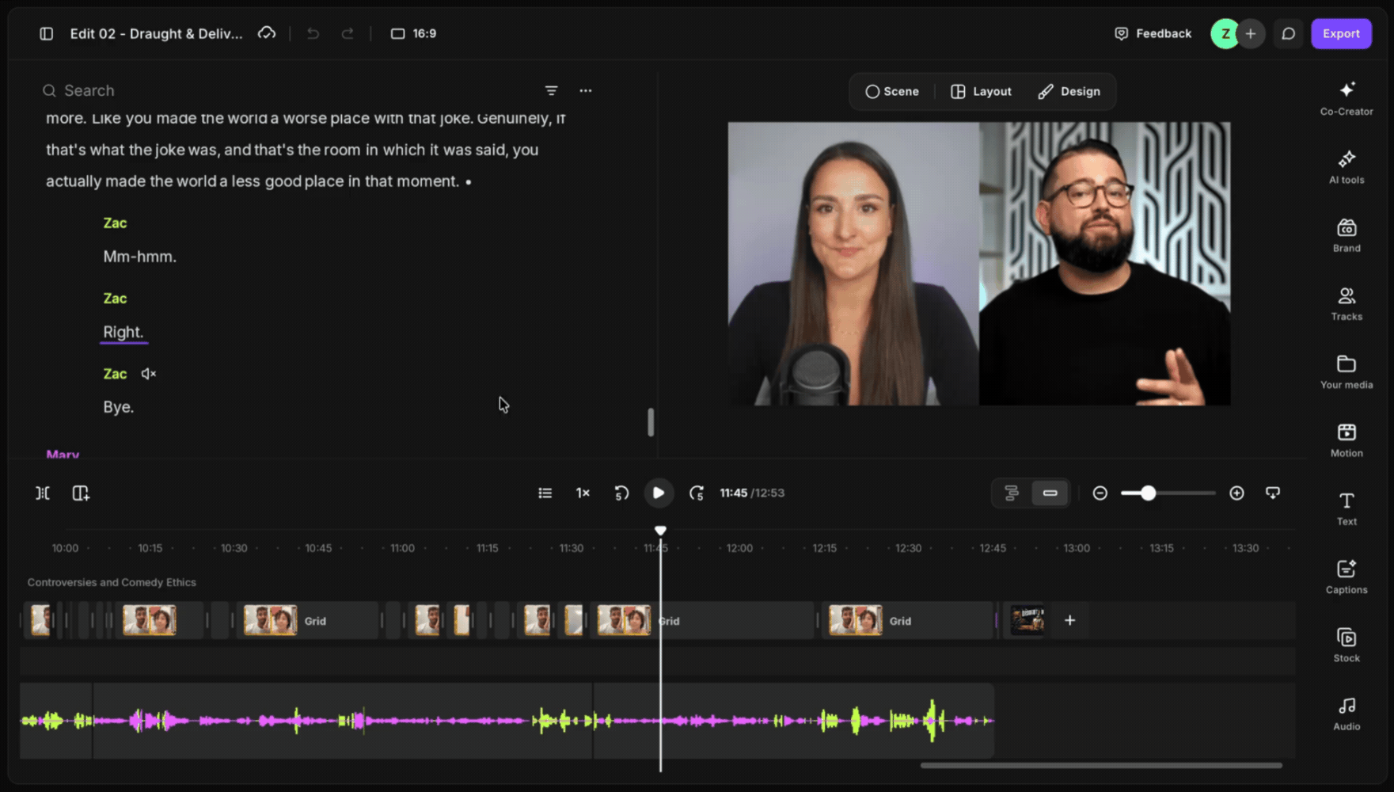The width and height of the screenshot is (1394, 792).
Task: Open the Audio panel
Action: [x=1347, y=714]
